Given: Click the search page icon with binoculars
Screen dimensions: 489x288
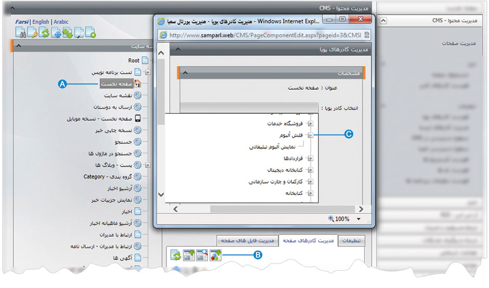Looking at the screenshot, I should (x=20, y=33).
